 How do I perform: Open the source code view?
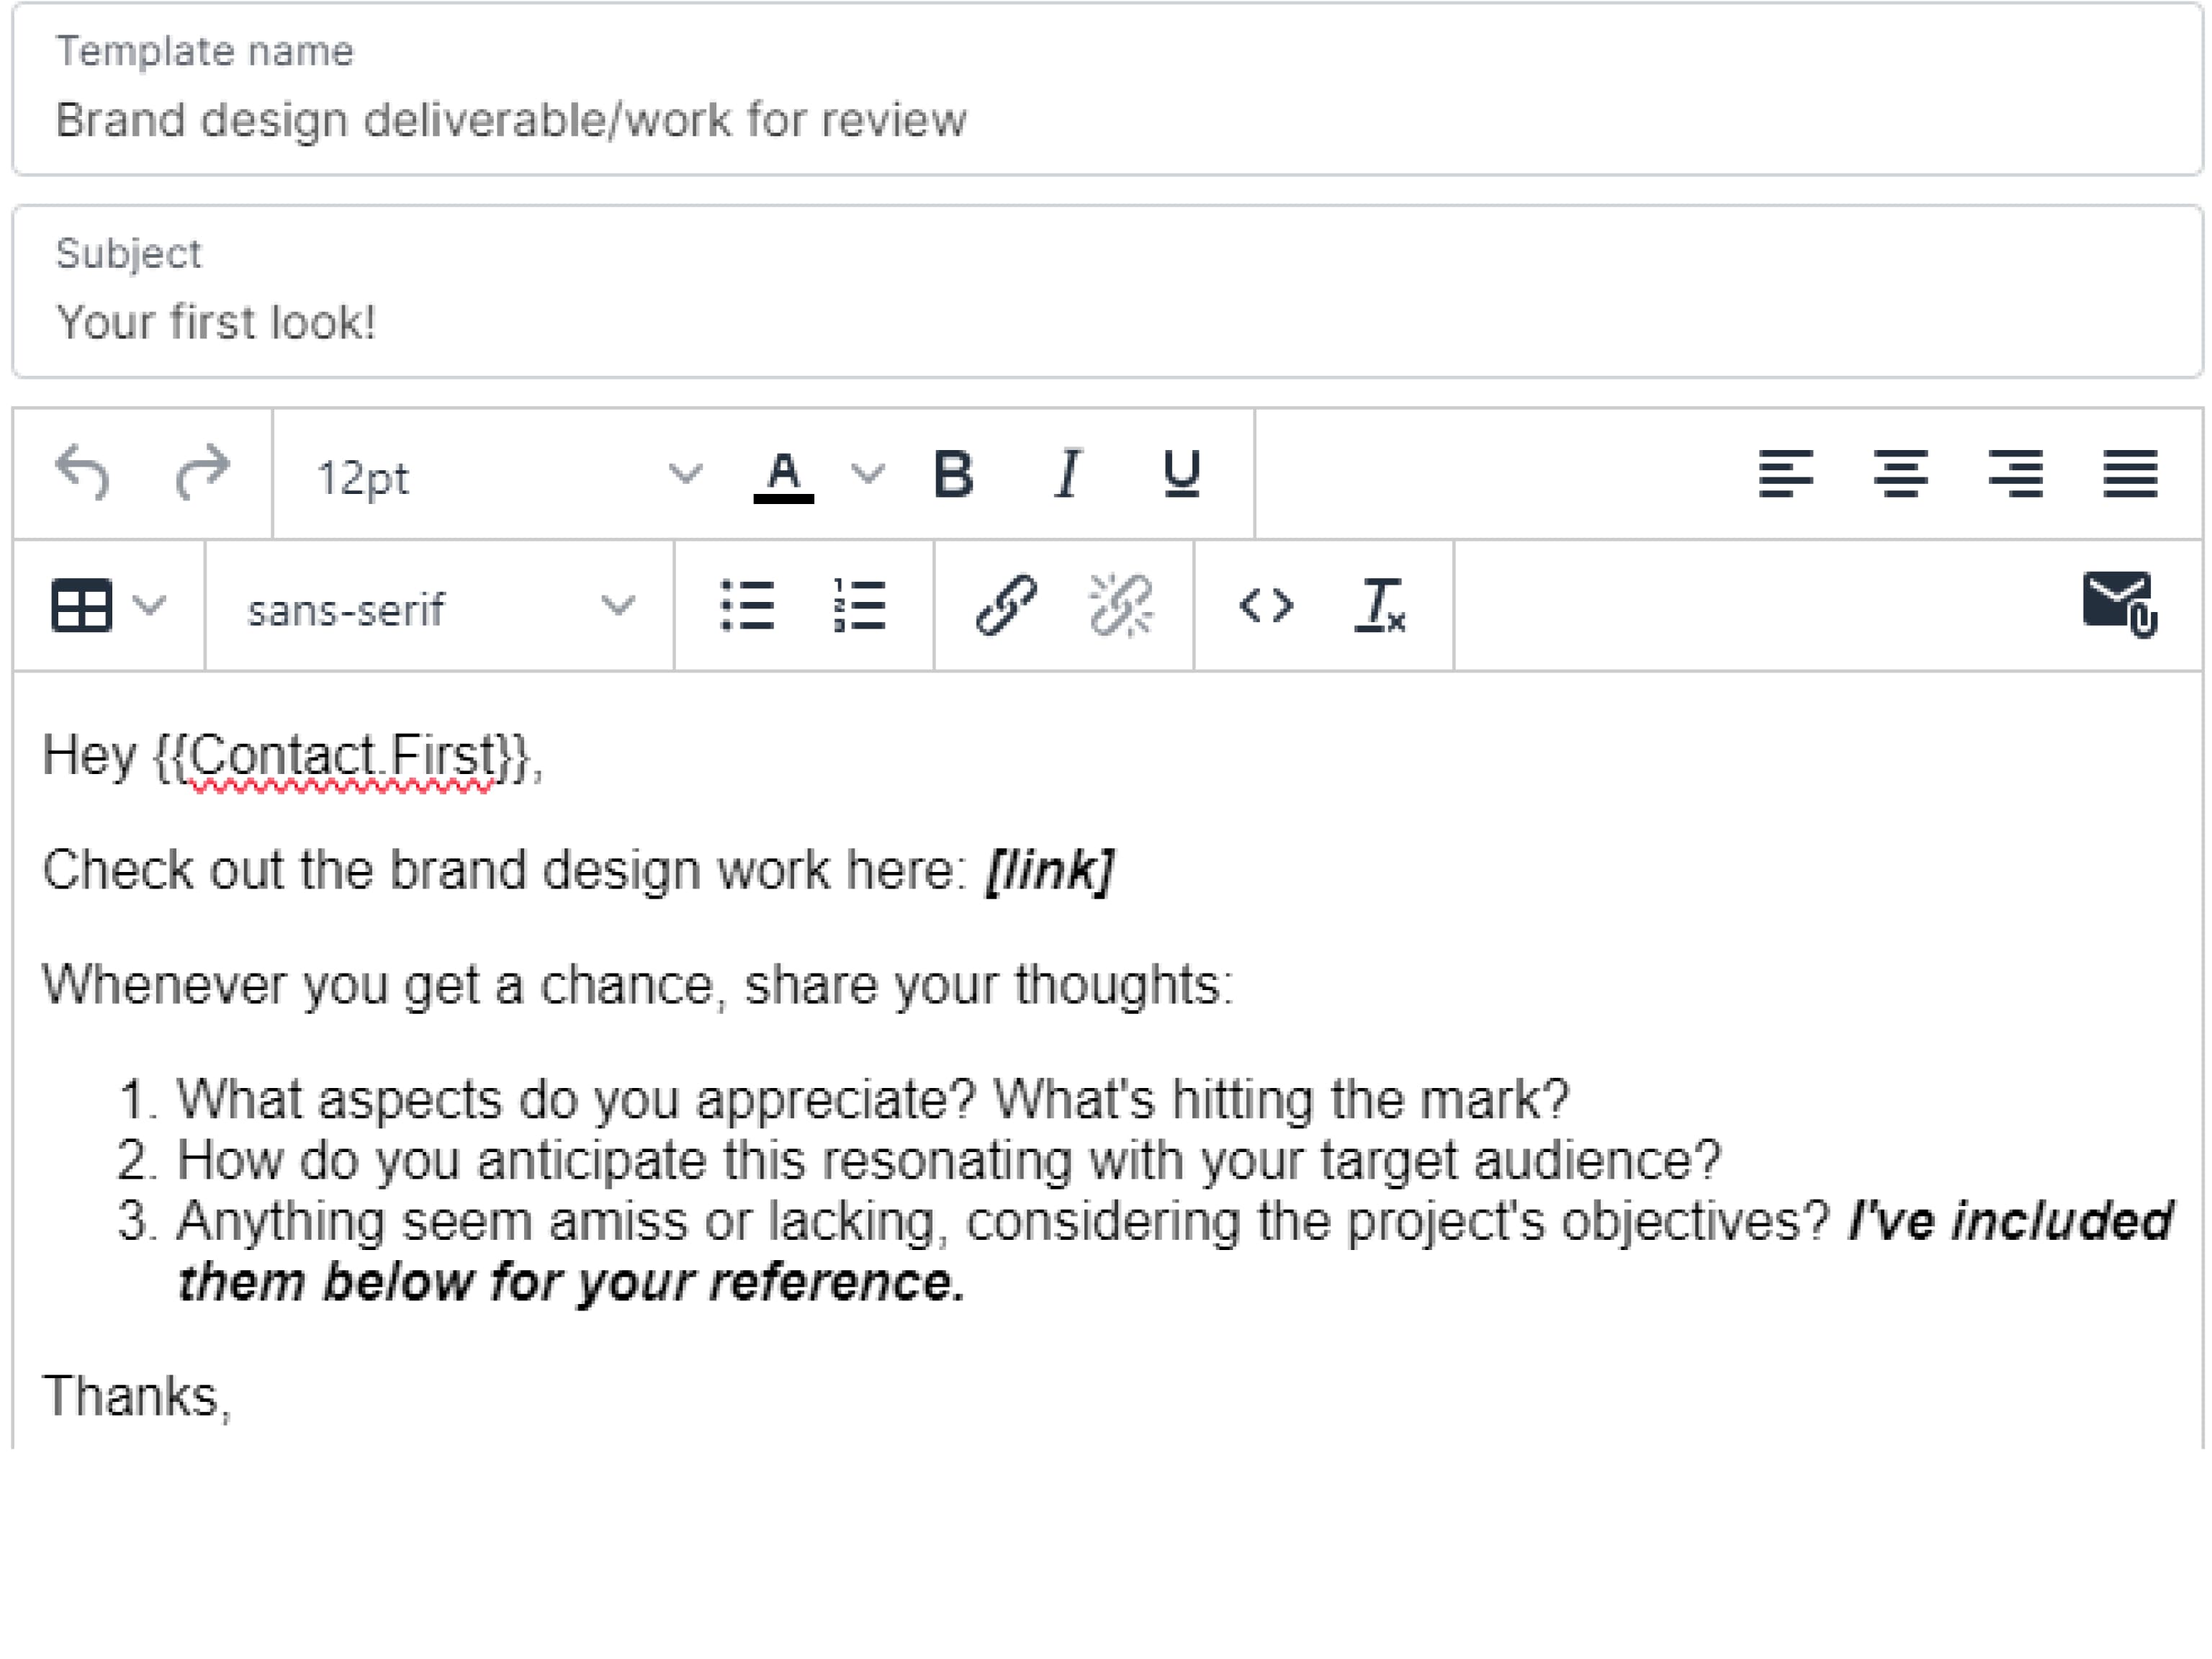pos(1266,606)
